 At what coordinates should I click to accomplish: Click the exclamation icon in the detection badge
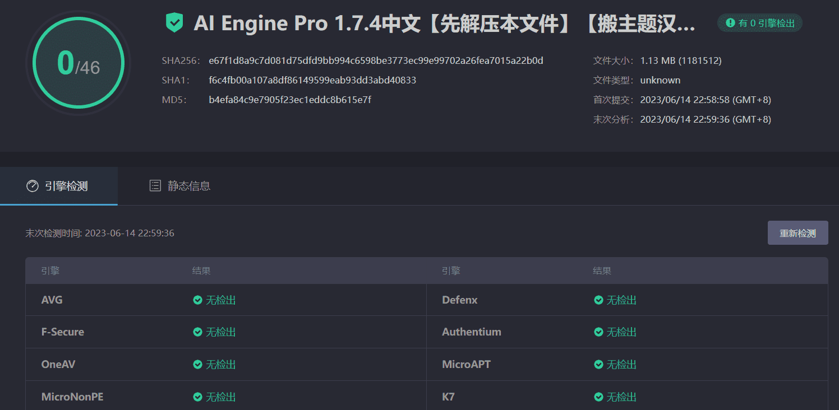coord(730,23)
